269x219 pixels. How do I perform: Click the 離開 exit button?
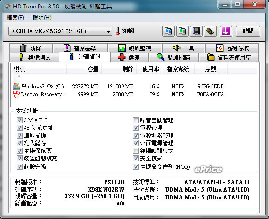pyautogui.click(x=248, y=31)
